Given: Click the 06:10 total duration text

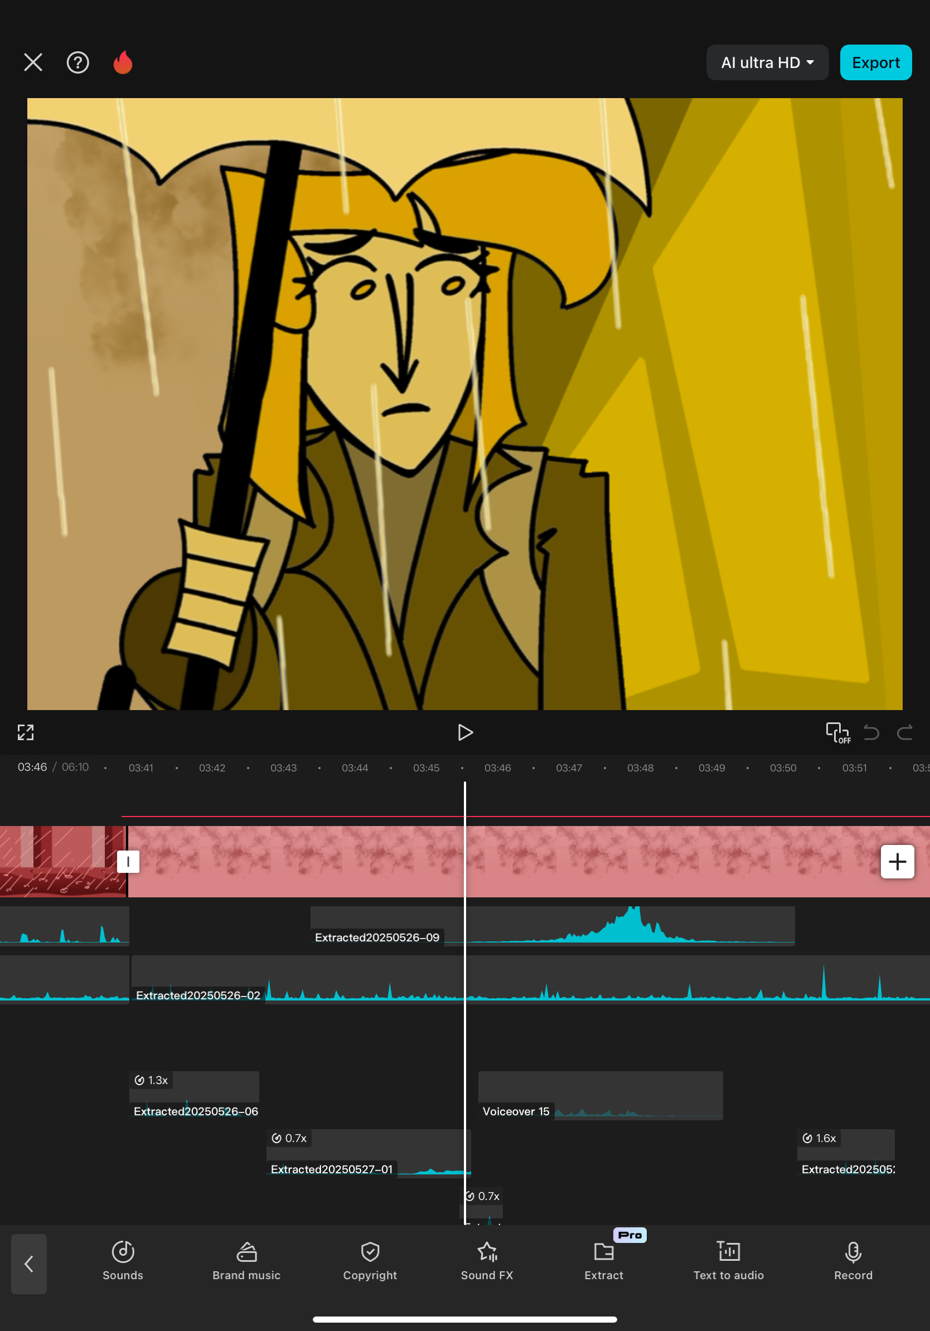Looking at the screenshot, I should pyautogui.click(x=75, y=767).
